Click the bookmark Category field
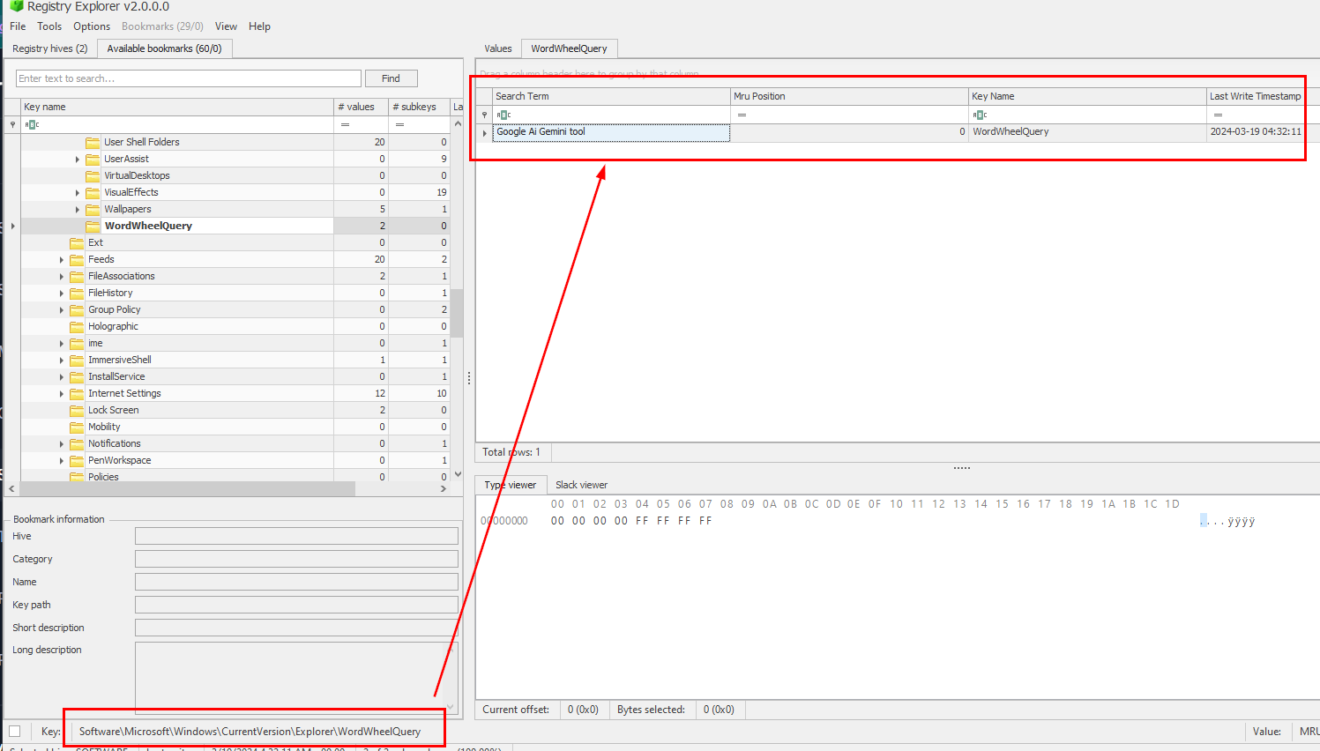The image size is (1320, 751). pos(296,559)
